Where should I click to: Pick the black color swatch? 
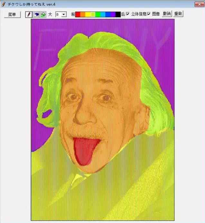pyautogui.click(x=118, y=14)
